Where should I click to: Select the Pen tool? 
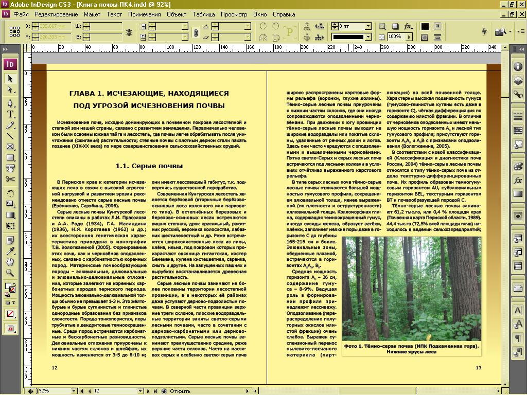click(x=10, y=103)
